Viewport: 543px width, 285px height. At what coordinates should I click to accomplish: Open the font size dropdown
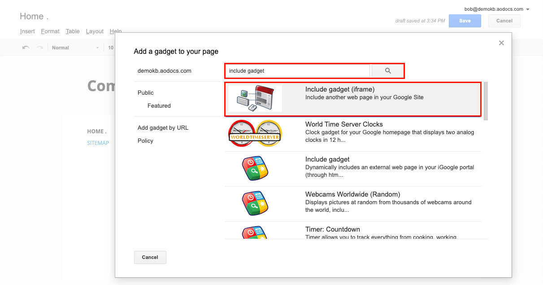[111, 47]
